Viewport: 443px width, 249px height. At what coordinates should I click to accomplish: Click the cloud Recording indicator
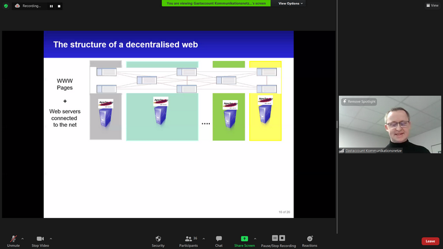pos(28,6)
